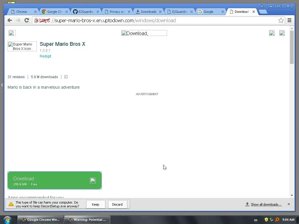Viewport: 299px width, 224px height.
Task: Close the active Download tab
Action: pos(254,12)
